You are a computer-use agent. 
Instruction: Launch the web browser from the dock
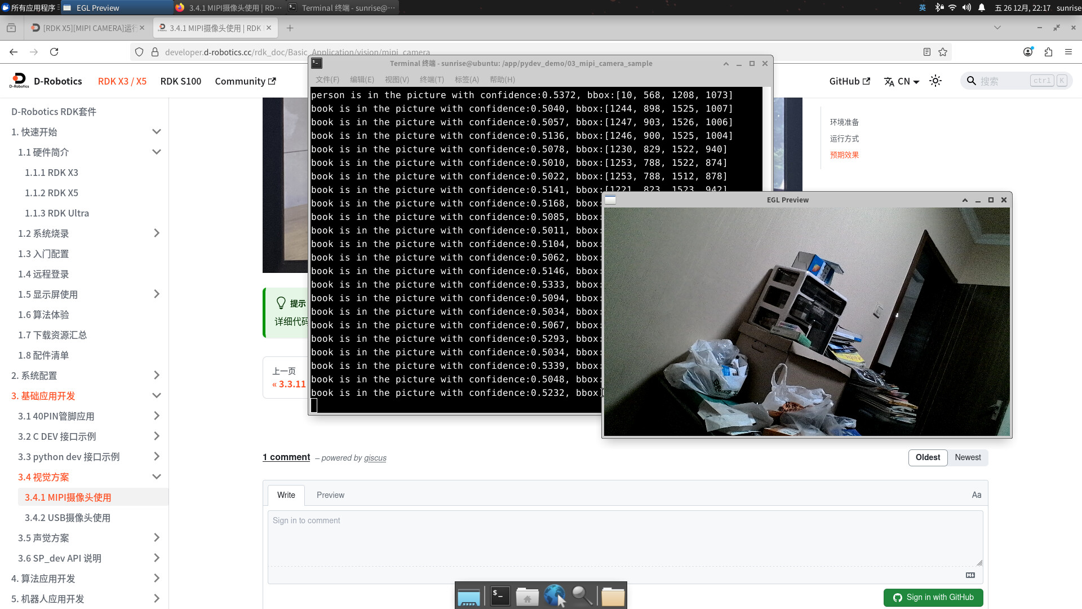[555, 595]
